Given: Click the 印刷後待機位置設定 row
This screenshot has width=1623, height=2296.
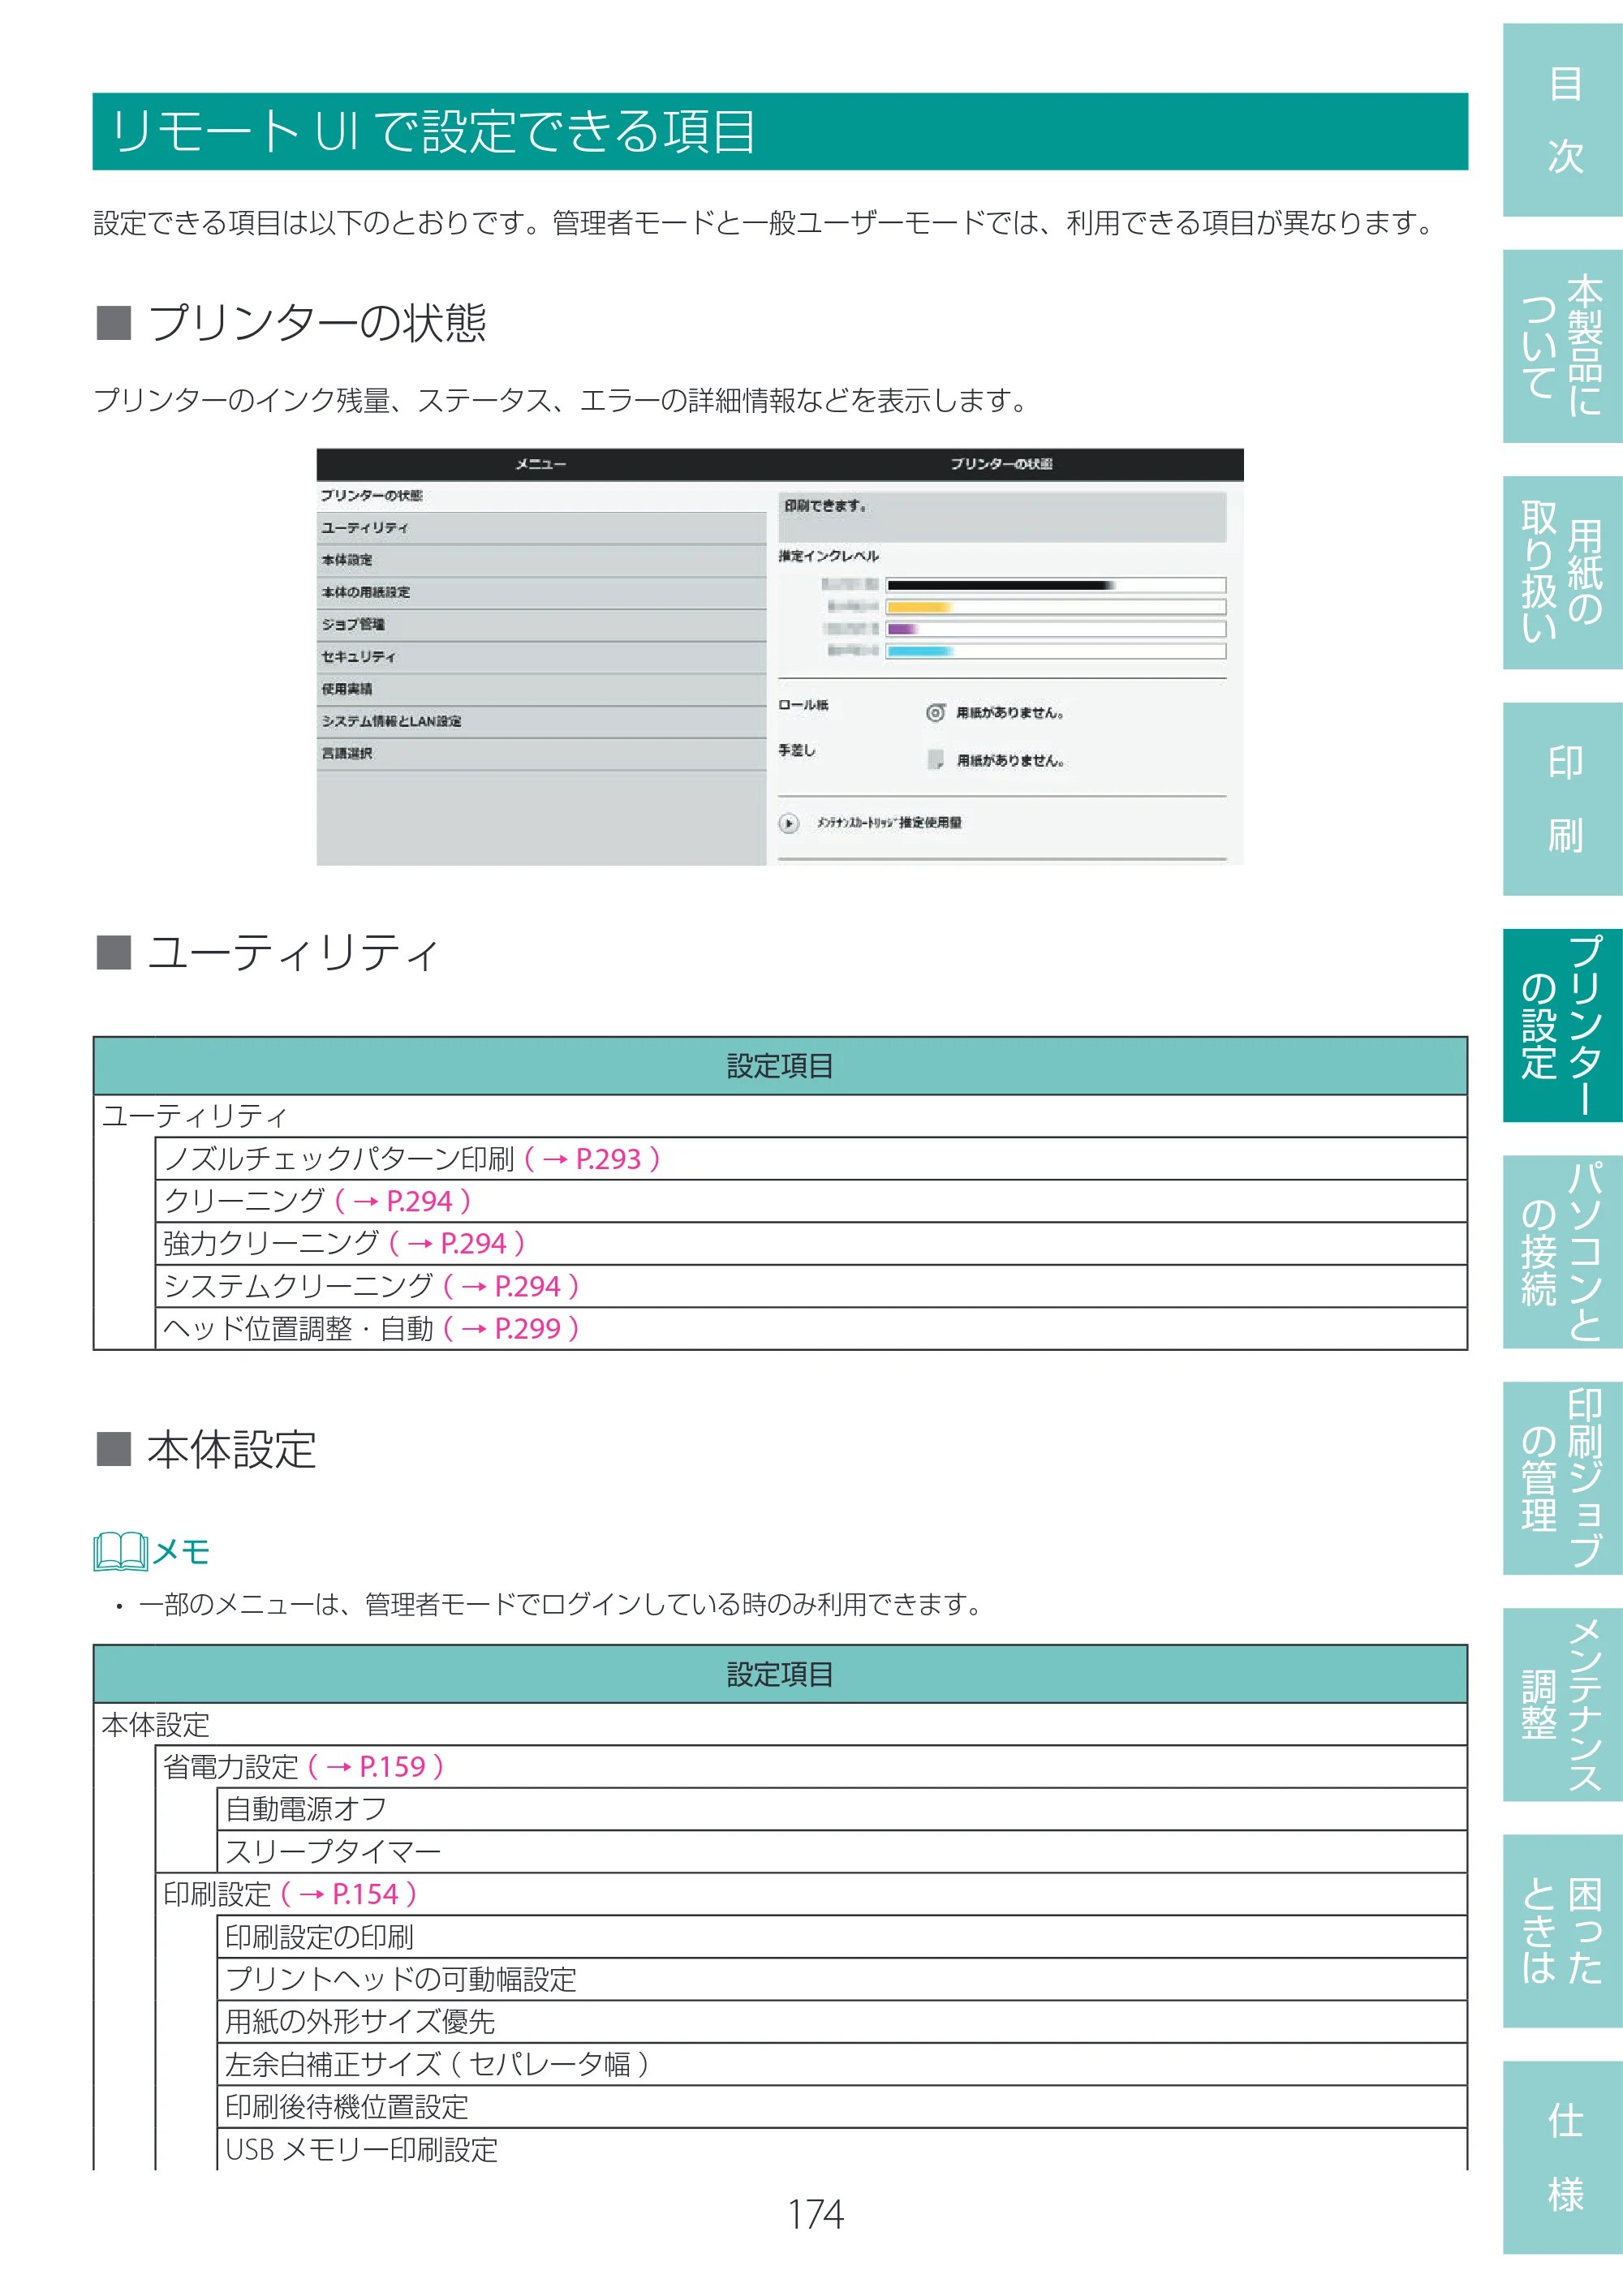Looking at the screenshot, I should click(x=842, y=2107).
